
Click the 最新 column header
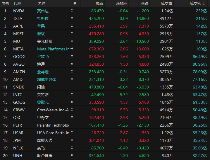pyautogui.click(x=99, y=3)
